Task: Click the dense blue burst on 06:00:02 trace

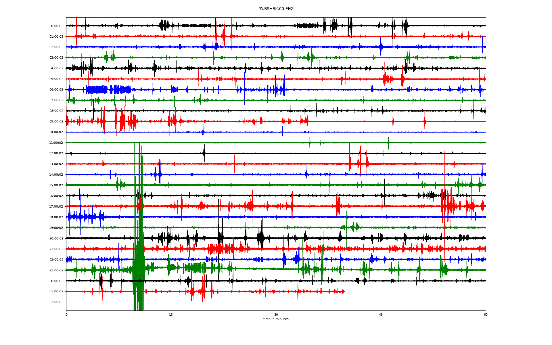Action: (98, 90)
